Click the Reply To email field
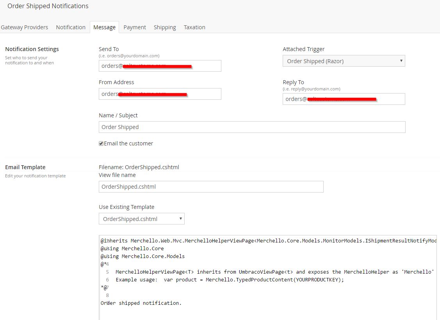Viewport: 440px width, 320px height. [x=344, y=99]
